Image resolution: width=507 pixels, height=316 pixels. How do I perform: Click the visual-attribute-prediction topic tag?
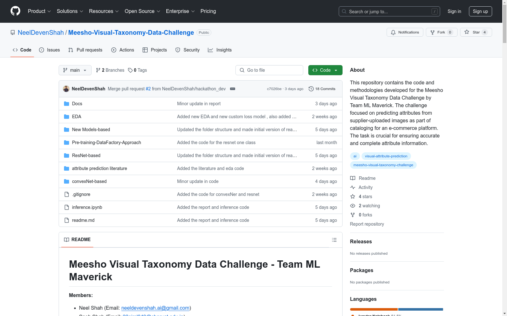coord(386,156)
